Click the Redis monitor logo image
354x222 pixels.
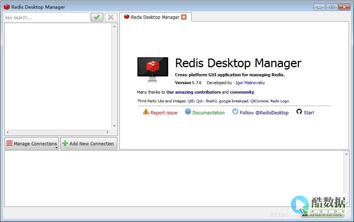[153, 69]
